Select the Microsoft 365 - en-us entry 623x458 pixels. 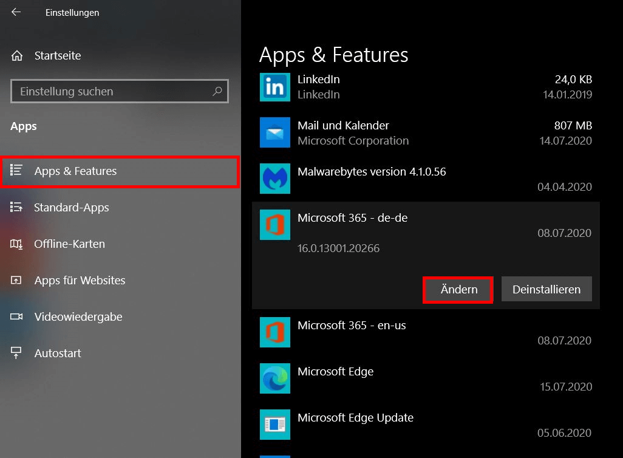(426, 333)
